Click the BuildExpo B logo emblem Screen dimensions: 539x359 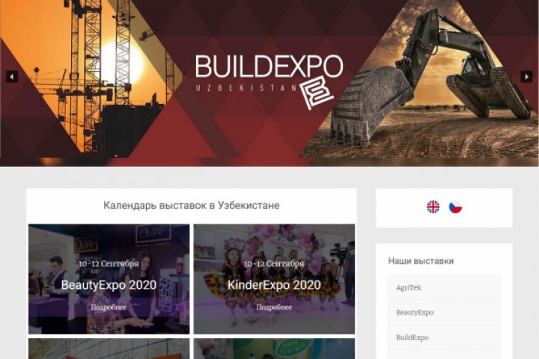point(317,92)
